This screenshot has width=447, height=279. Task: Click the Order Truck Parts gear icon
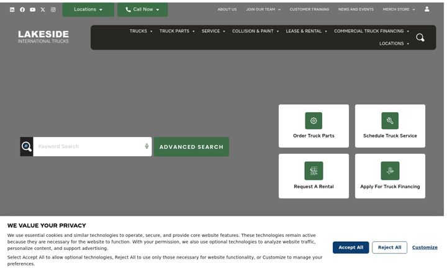point(314,121)
